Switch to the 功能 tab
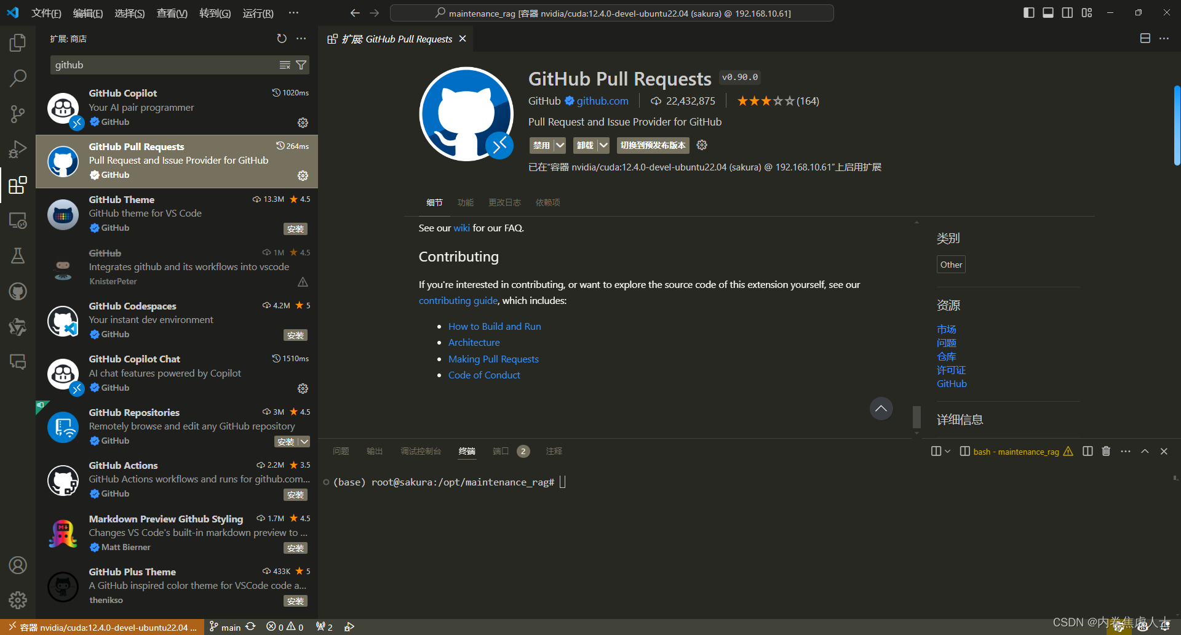1181x635 pixels. [x=466, y=202]
